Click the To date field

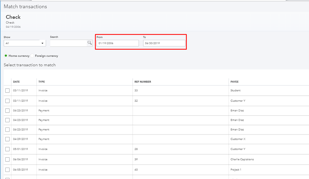(x=164, y=43)
